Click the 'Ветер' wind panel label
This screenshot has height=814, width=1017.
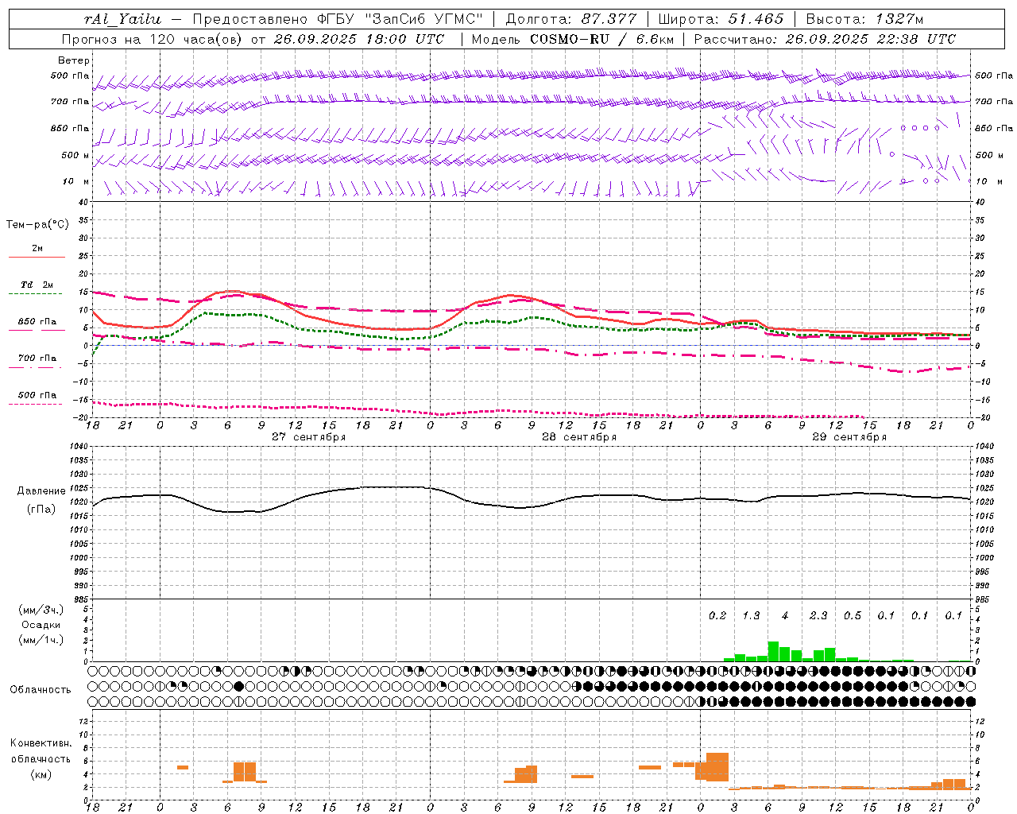click(74, 60)
